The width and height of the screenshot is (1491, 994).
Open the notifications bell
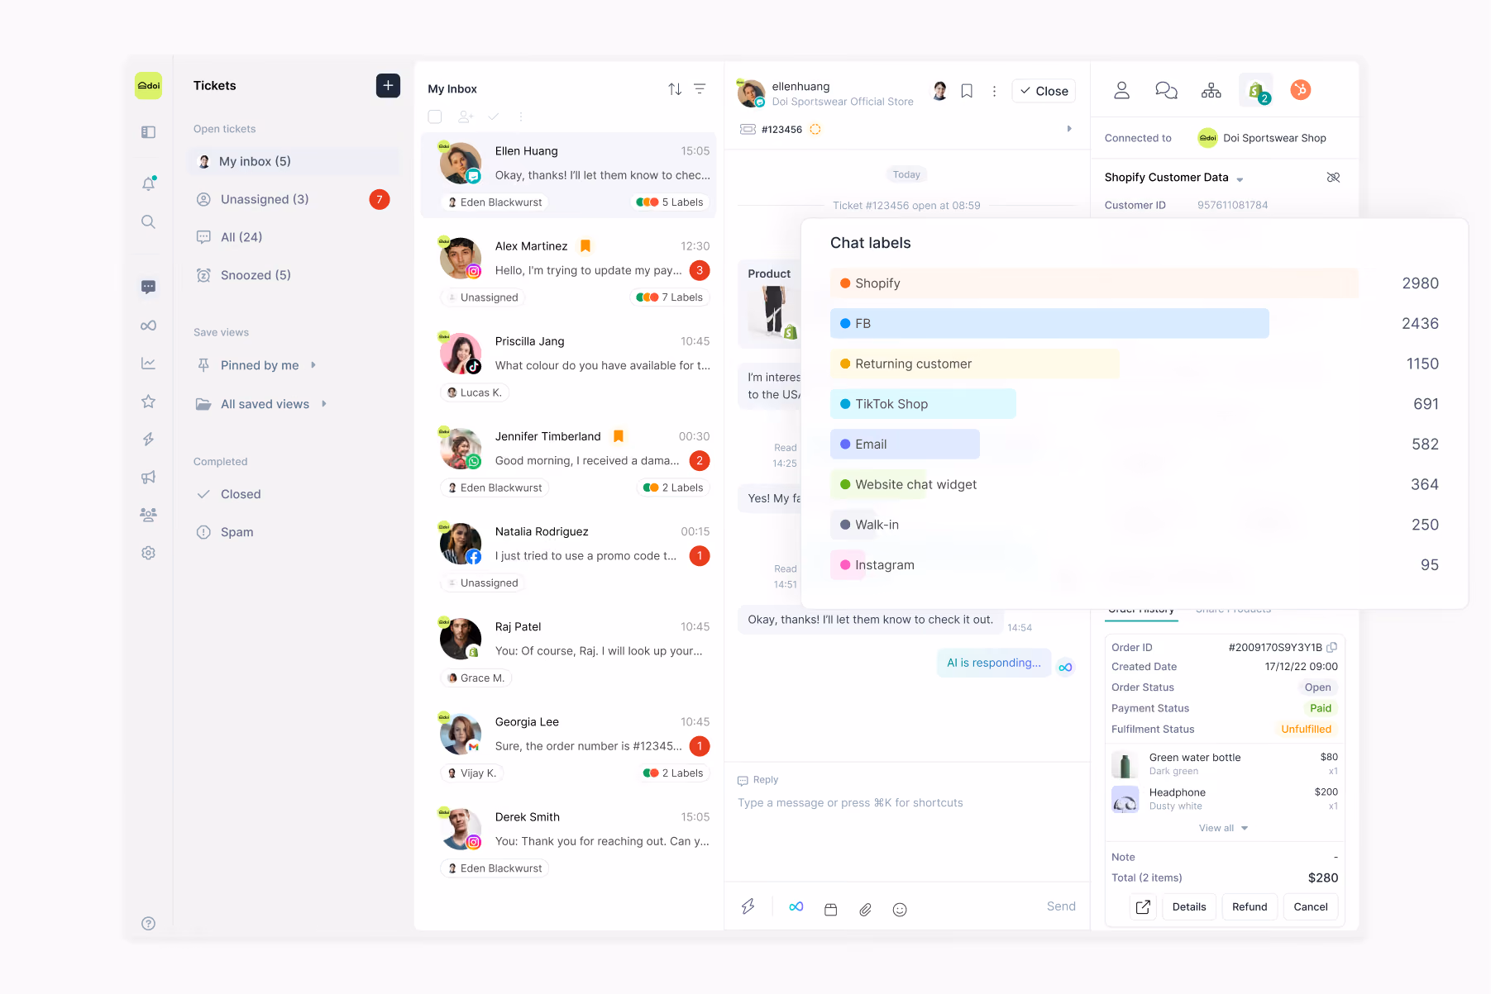tap(149, 183)
